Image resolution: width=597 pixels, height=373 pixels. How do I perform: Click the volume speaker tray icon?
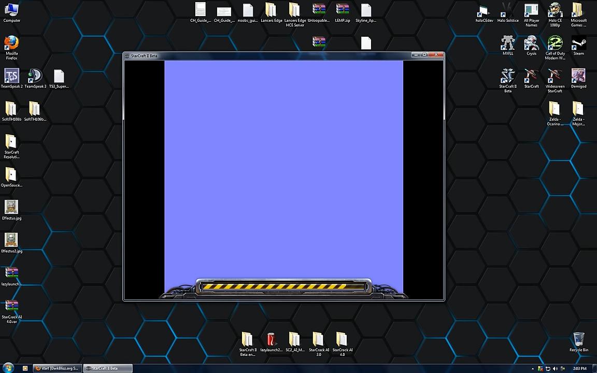click(x=555, y=368)
